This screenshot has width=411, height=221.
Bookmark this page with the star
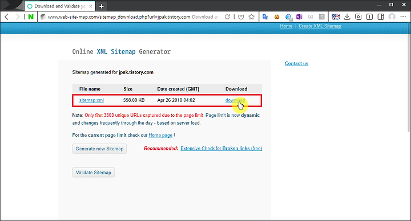point(251,17)
